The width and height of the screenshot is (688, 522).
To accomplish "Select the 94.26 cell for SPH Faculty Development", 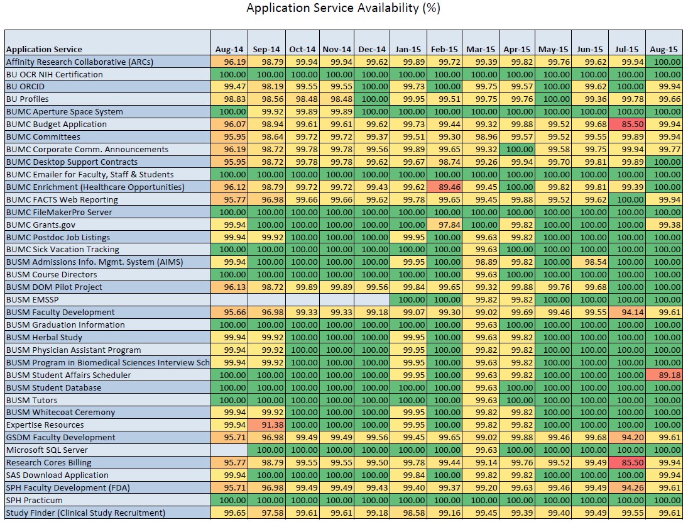I will pyautogui.click(x=626, y=488).
